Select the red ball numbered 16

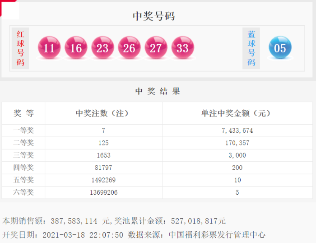point(76,48)
